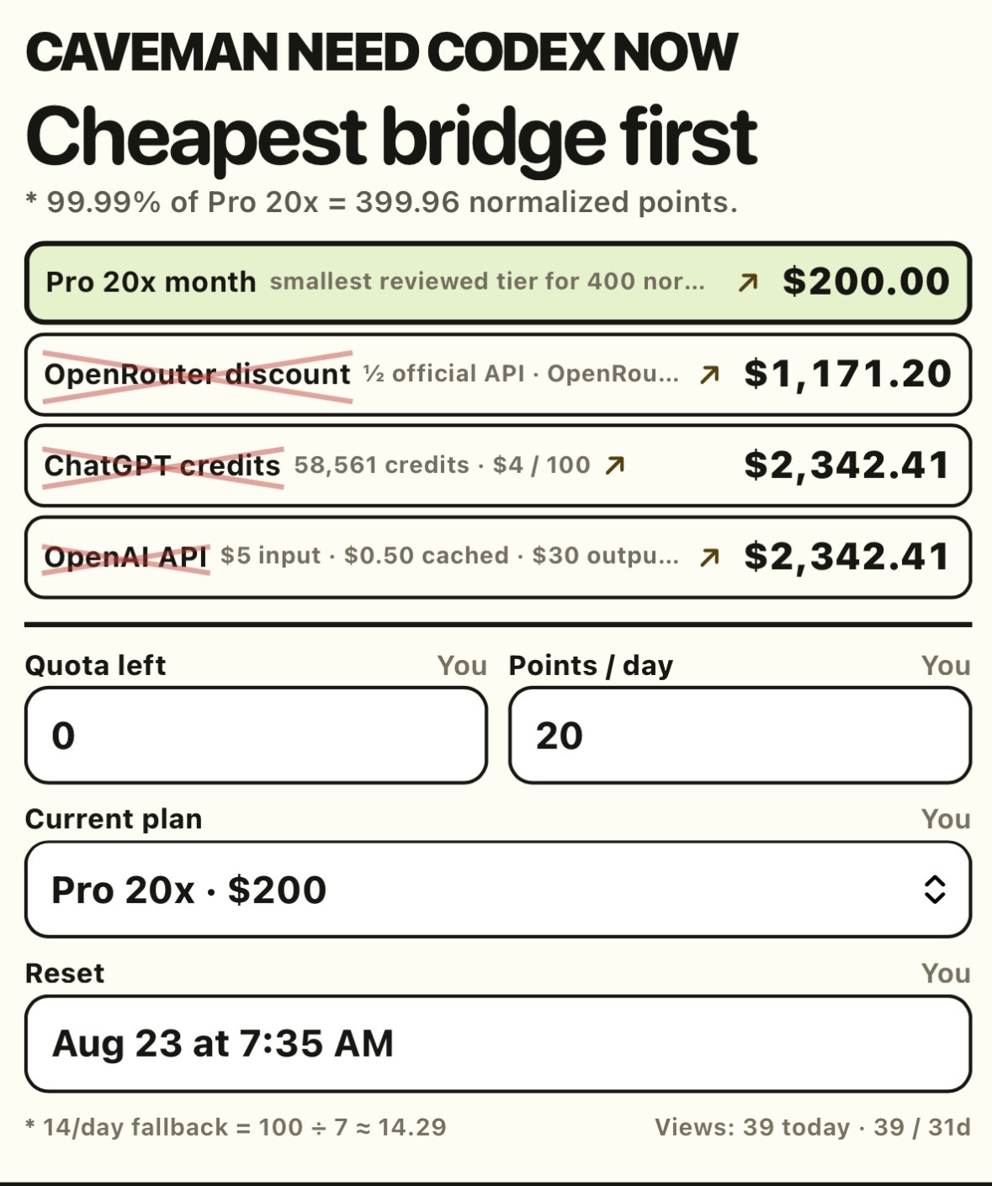Viewport: 992px width, 1186px height.
Task: Select the crossed-out ChatGPT credits row
Action: point(498,465)
